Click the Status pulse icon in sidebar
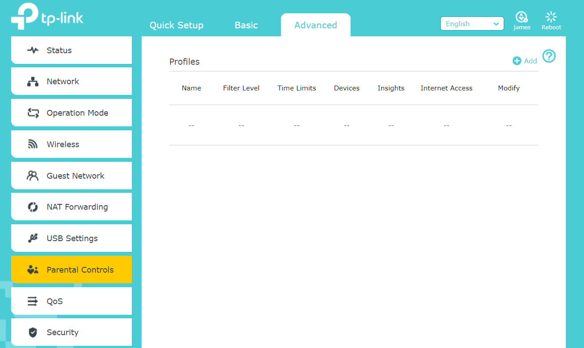Image resolution: width=584 pixels, height=348 pixels. 33,50
